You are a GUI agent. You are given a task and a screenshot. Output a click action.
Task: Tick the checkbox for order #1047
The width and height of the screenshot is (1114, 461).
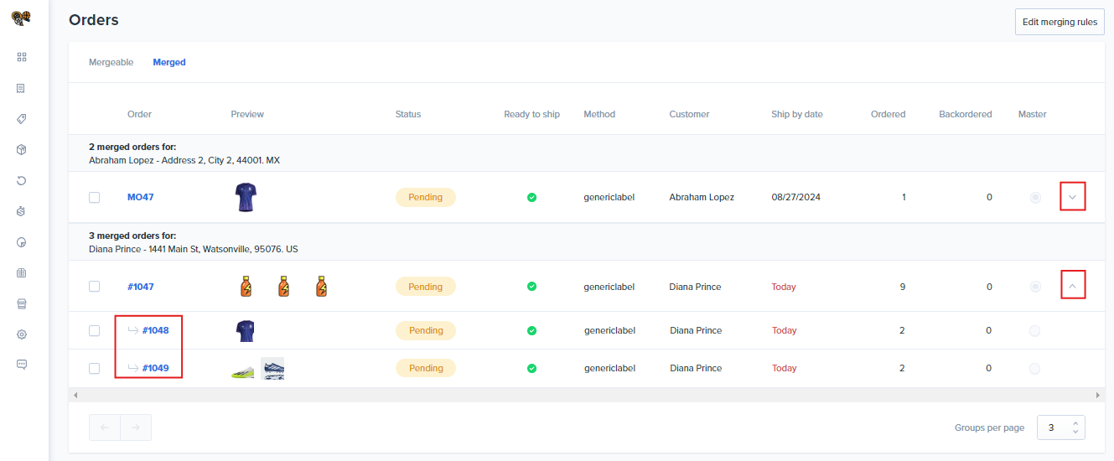[x=95, y=287]
